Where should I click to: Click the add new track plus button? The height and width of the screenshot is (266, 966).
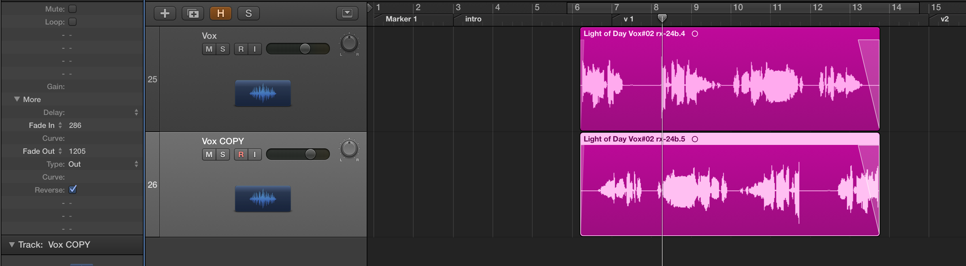[165, 14]
